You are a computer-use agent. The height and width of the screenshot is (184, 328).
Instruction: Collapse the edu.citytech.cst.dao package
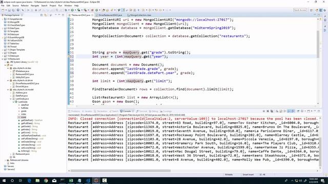click(8, 68)
